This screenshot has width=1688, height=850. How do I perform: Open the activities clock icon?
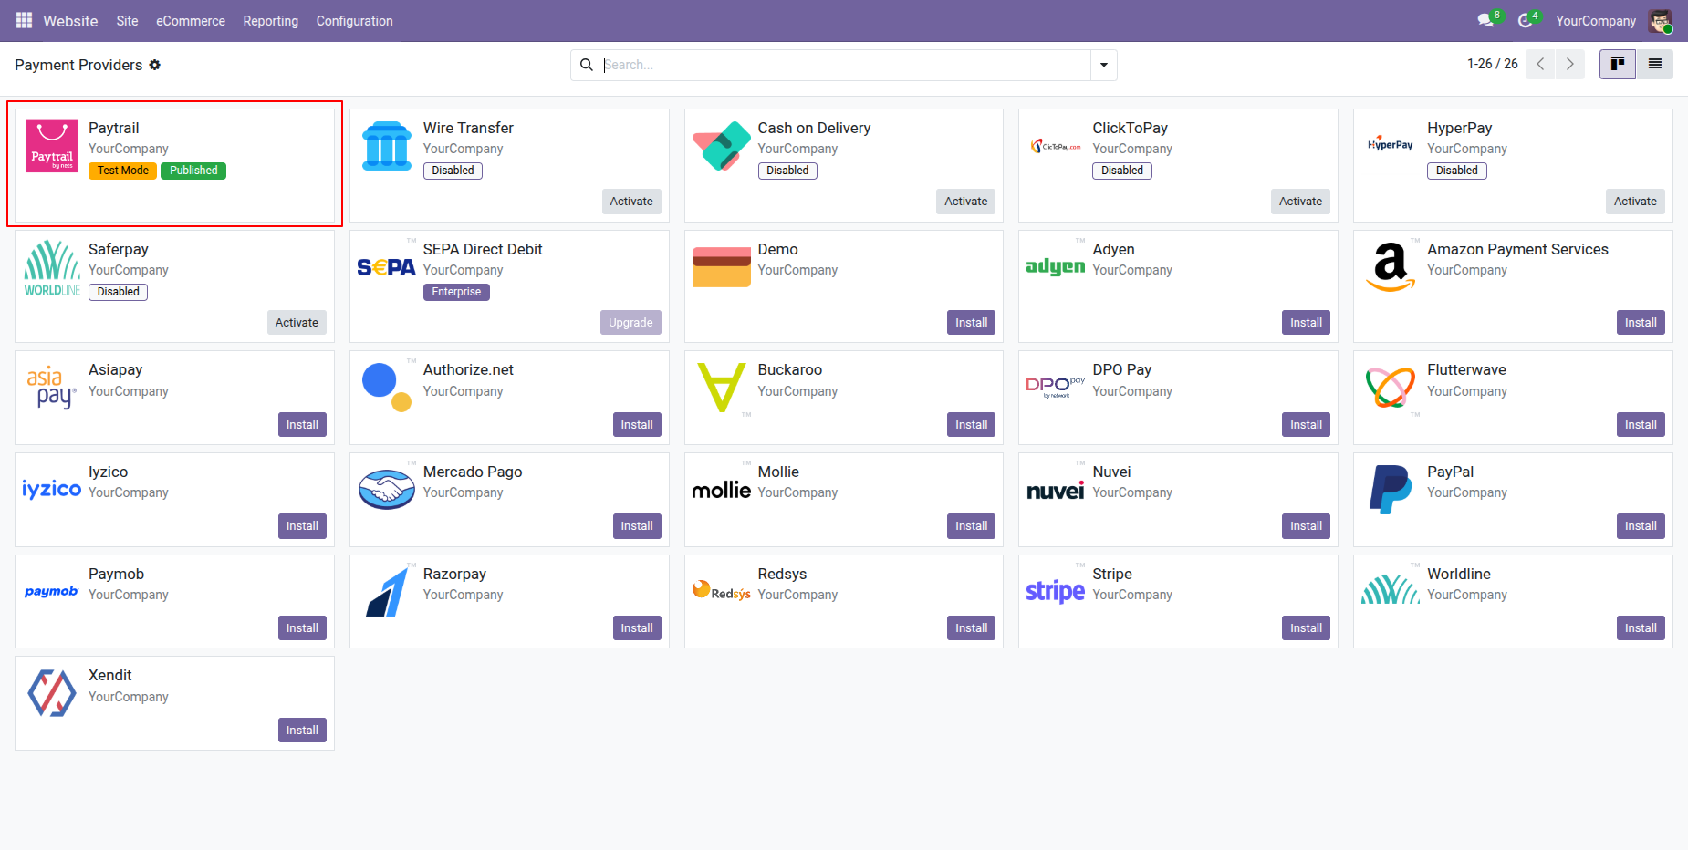[1526, 20]
